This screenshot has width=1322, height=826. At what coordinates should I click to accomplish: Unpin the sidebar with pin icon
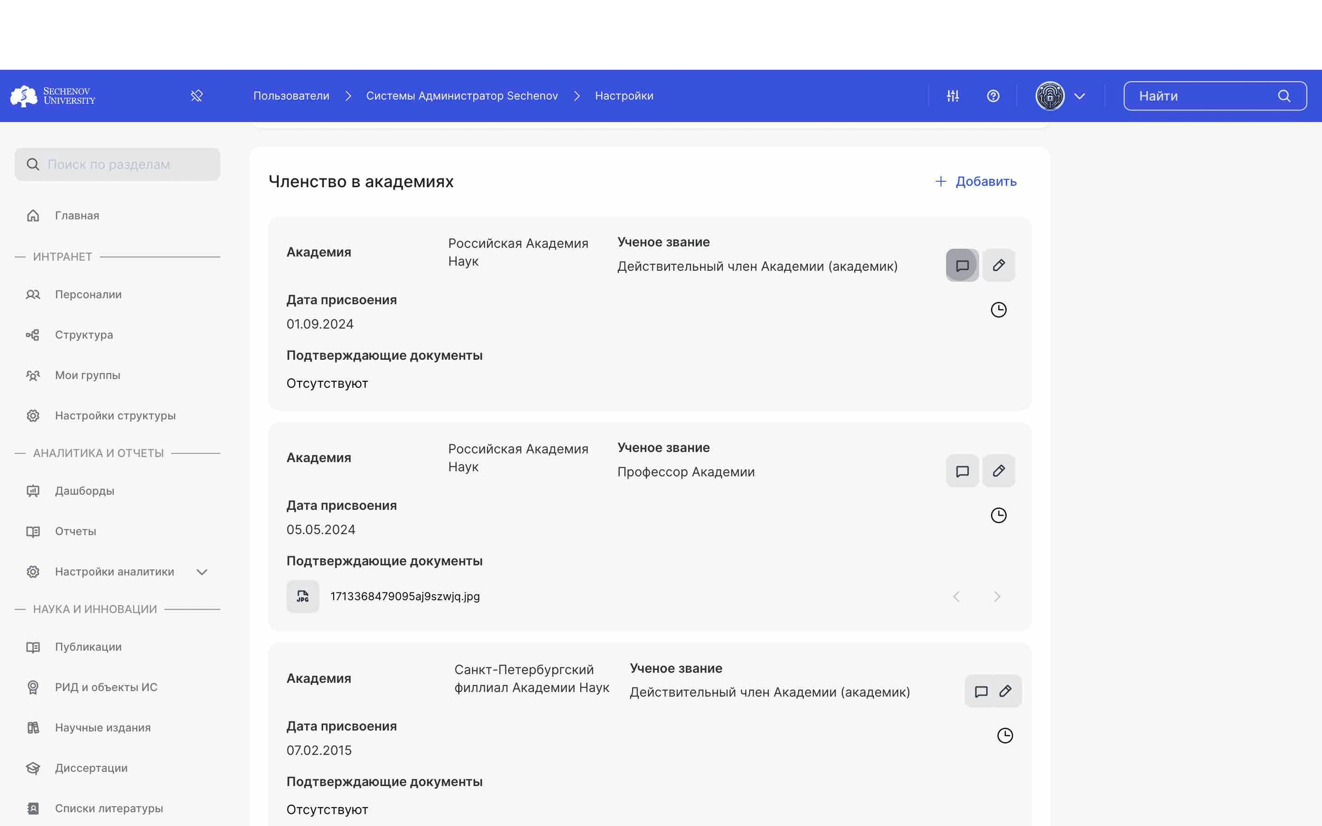tap(196, 96)
